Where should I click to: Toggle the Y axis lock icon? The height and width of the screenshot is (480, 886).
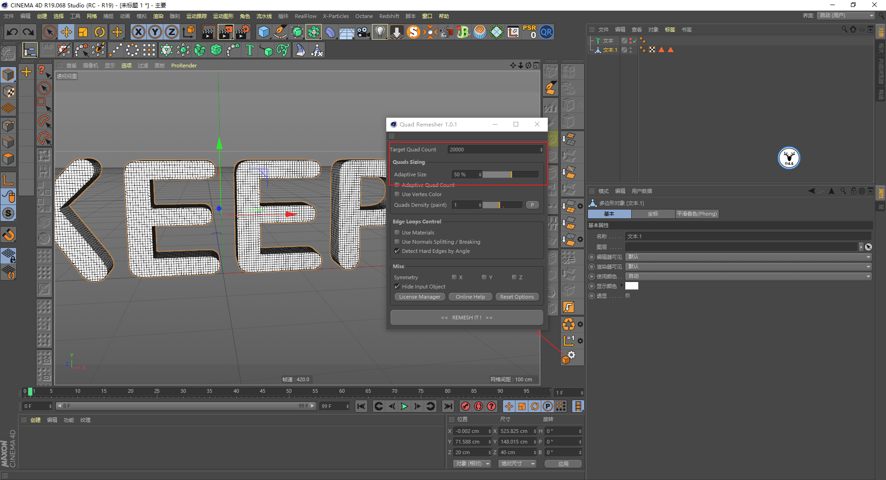[155, 32]
